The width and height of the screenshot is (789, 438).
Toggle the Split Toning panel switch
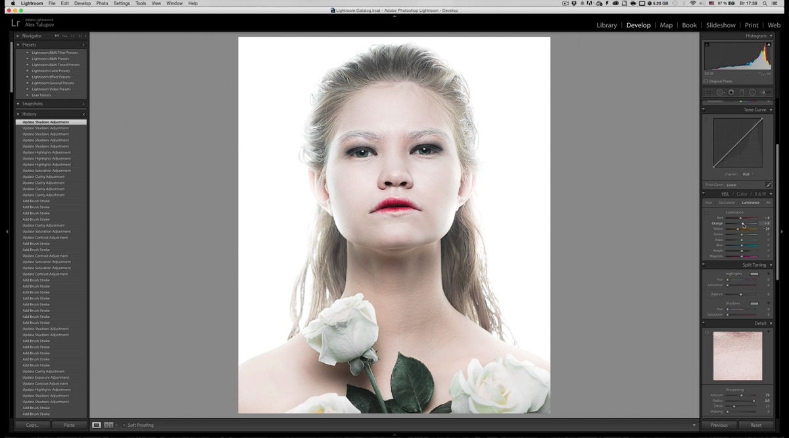704,265
